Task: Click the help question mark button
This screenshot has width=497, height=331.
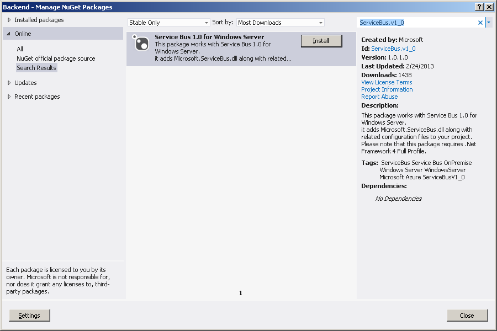Action: tap(479, 7)
